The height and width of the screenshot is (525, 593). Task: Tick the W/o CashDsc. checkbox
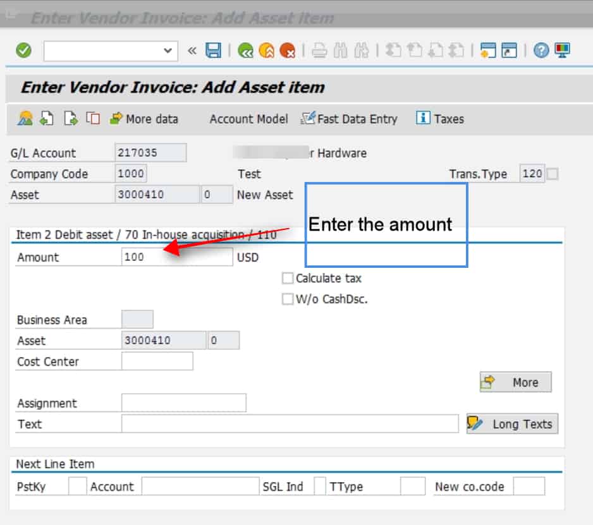[x=288, y=299]
